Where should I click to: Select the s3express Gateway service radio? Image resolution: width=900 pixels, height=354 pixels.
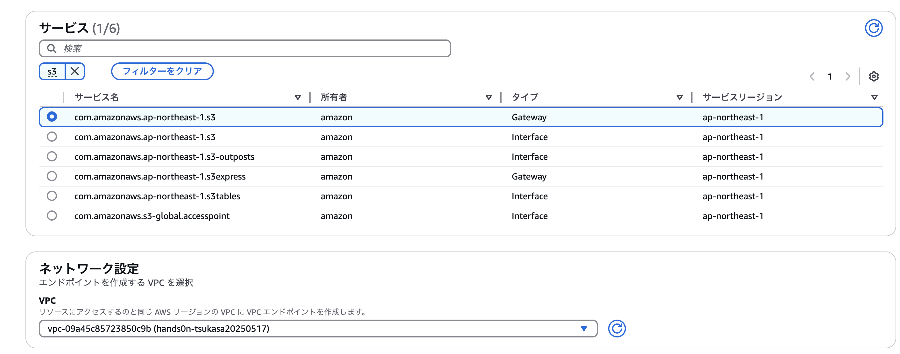pos(52,176)
